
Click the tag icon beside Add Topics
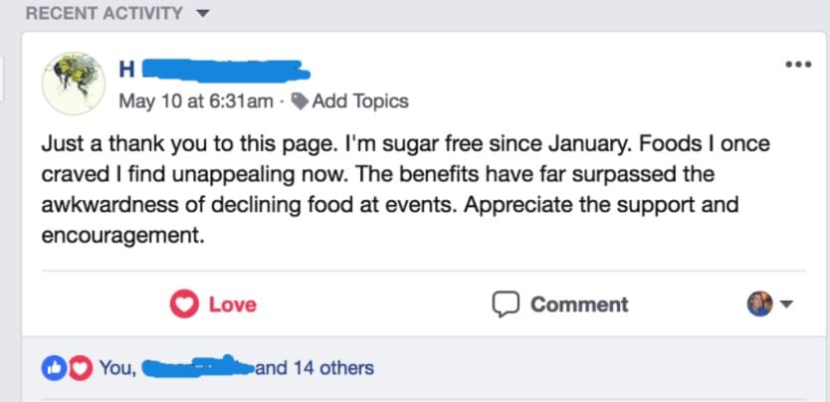pyautogui.click(x=301, y=100)
